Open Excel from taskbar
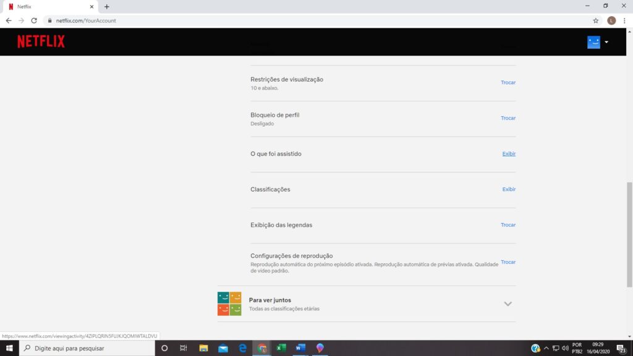Image resolution: width=633 pixels, height=356 pixels. tap(281, 348)
